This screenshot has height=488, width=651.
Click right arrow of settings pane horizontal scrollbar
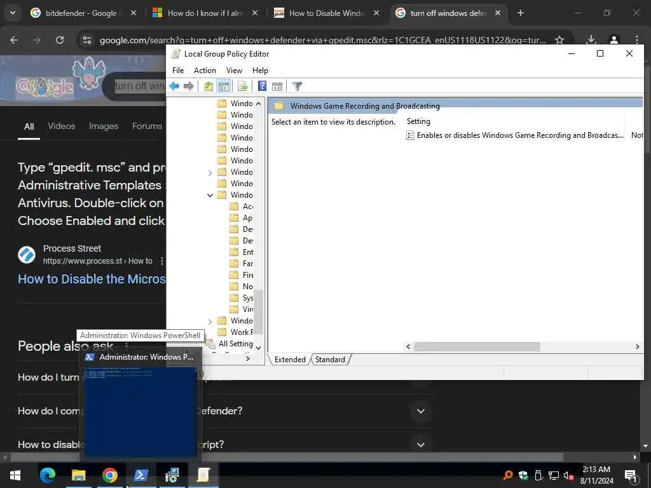(637, 346)
